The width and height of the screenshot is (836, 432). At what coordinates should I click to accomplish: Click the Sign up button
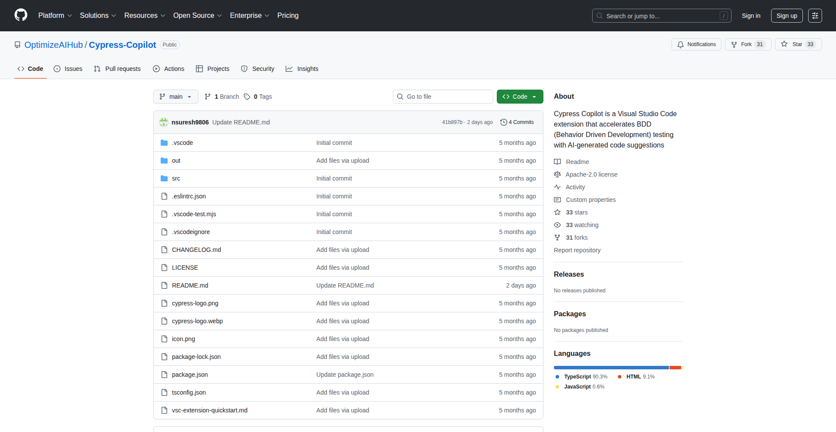click(x=786, y=16)
